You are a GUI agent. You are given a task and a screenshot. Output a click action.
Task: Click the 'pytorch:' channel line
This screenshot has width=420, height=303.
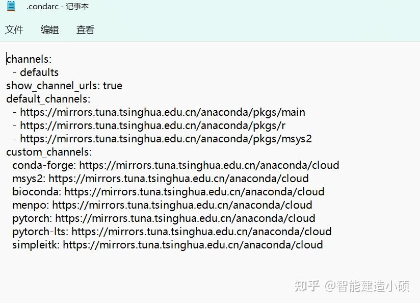pyautogui.click(x=164, y=218)
